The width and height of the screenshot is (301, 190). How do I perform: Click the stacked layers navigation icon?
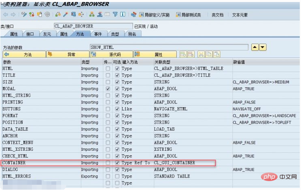pyautogui.click(x=100, y=15)
